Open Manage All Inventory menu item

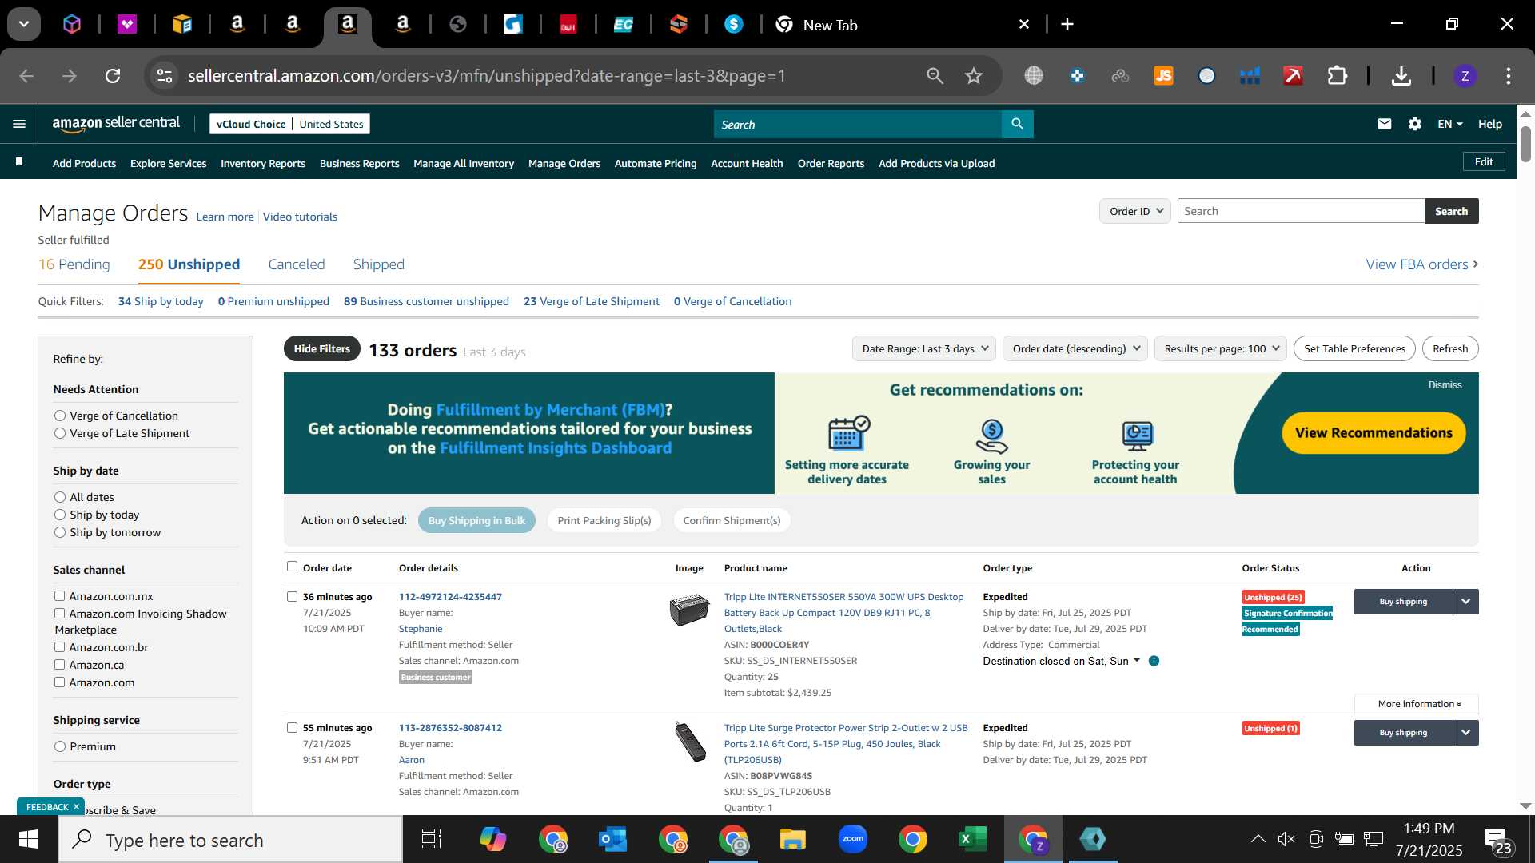coord(464,163)
